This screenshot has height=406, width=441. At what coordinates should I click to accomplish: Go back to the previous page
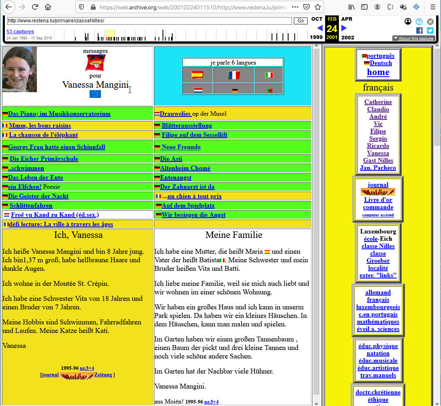click(x=9, y=7)
